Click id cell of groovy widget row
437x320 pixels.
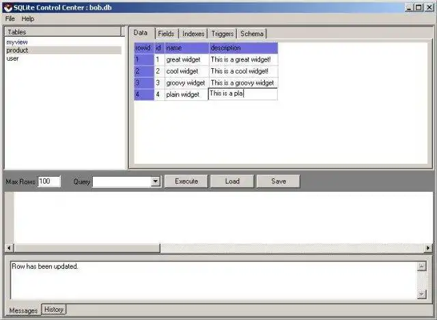159,83
